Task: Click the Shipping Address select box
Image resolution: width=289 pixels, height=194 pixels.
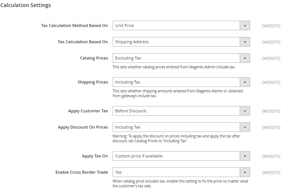Action: pyautogui.click(x=181, y=42)
